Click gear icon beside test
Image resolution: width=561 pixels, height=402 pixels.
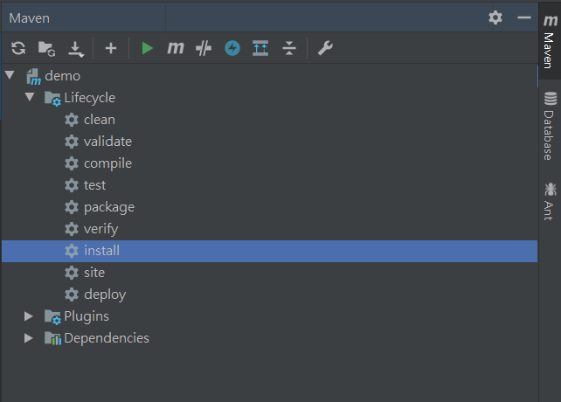72,185
